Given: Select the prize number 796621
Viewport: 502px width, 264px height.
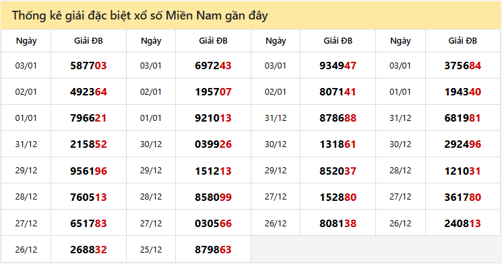Looking at the screenshot, I should click(x=88, y=118).
